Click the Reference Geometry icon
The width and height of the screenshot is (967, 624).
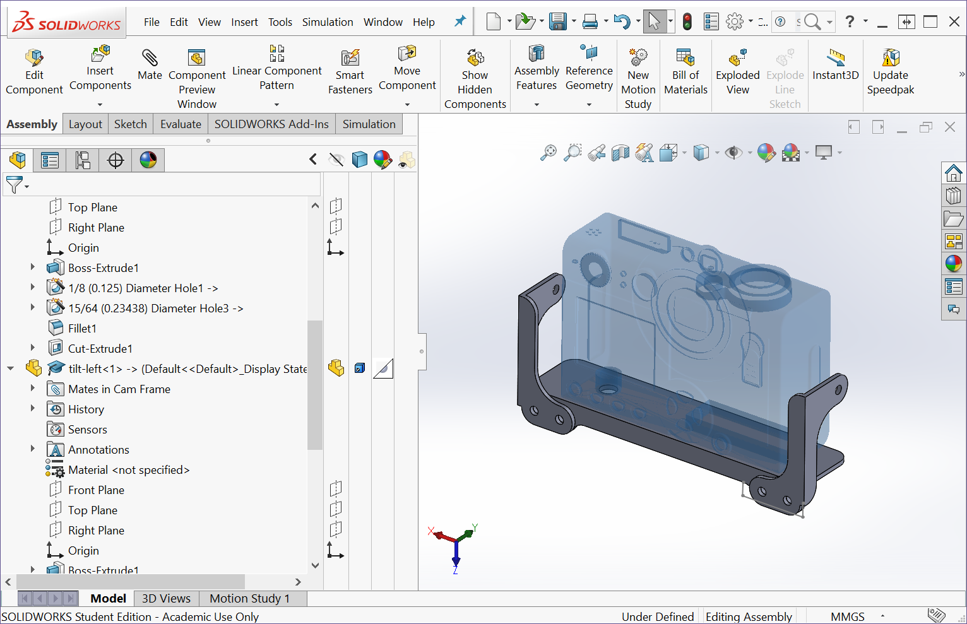589,52
